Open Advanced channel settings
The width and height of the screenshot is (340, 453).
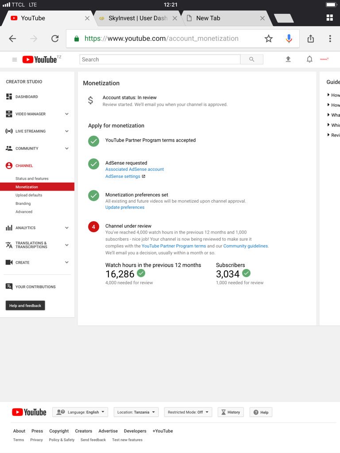[24, 212]
